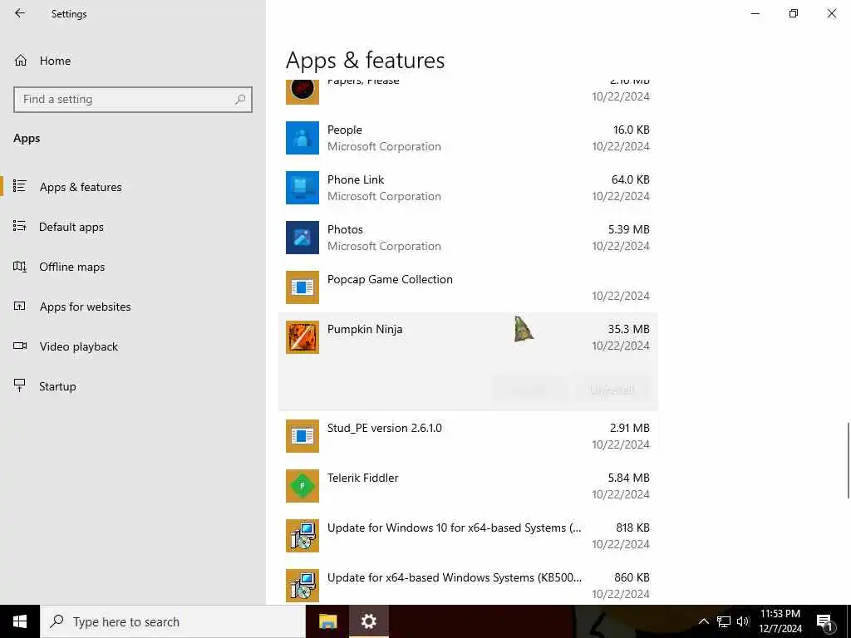Show hidden system tray icons
This screenshot has height=638, width=851.
click(x=703, y=621)
